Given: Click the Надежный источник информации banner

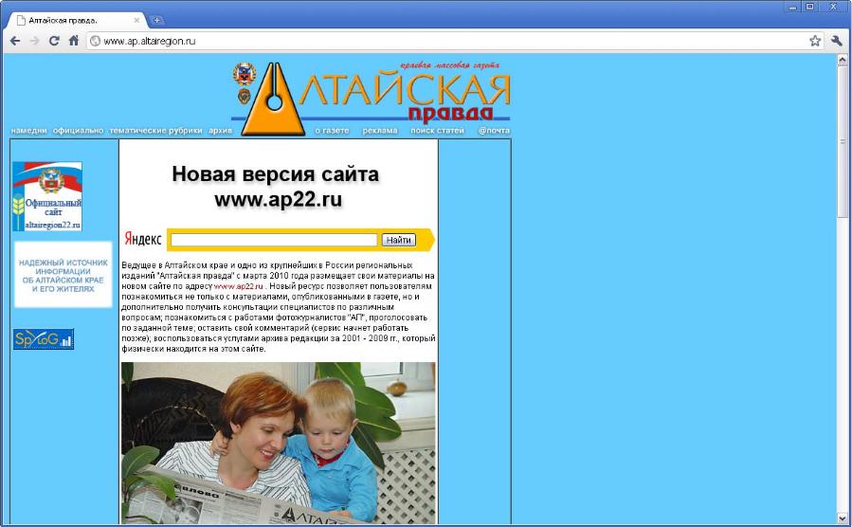Looking at the screenshot, I should coord(63,275).
